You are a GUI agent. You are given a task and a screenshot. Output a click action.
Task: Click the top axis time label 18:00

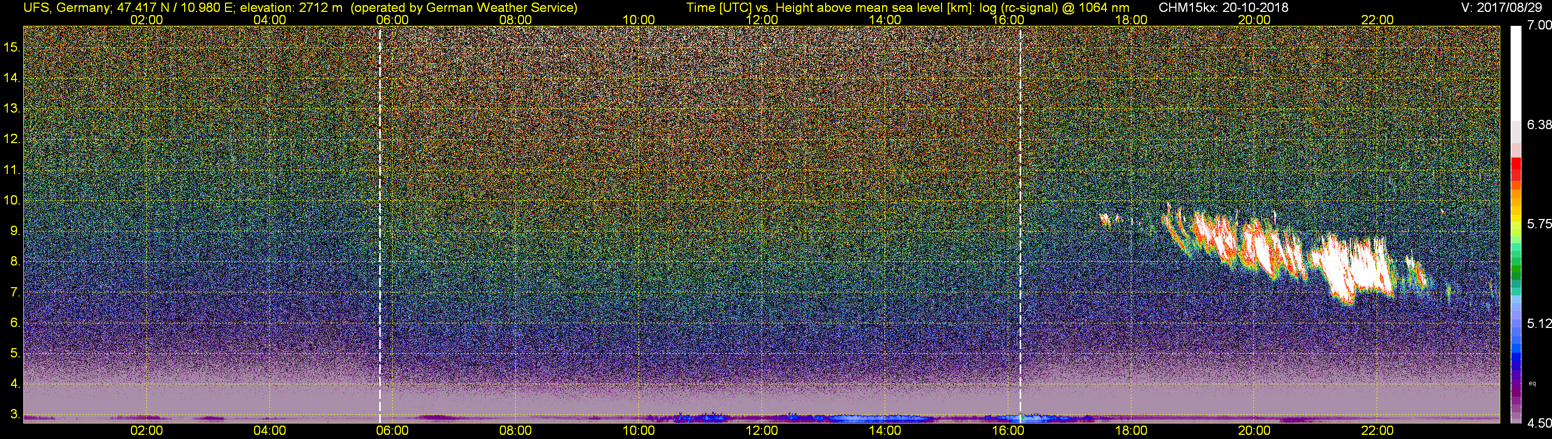coord(1131,20)
